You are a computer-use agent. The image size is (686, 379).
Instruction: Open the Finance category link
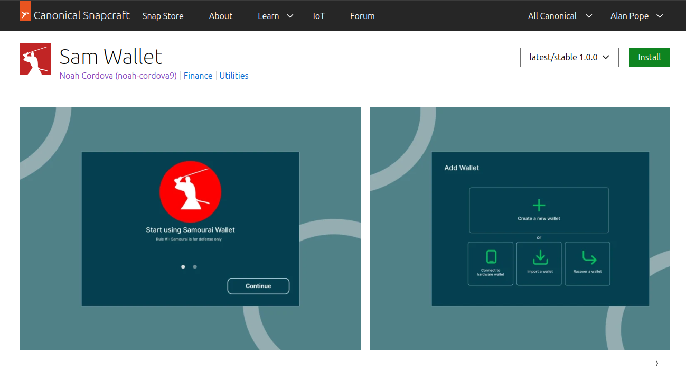(x=198, y=76)
